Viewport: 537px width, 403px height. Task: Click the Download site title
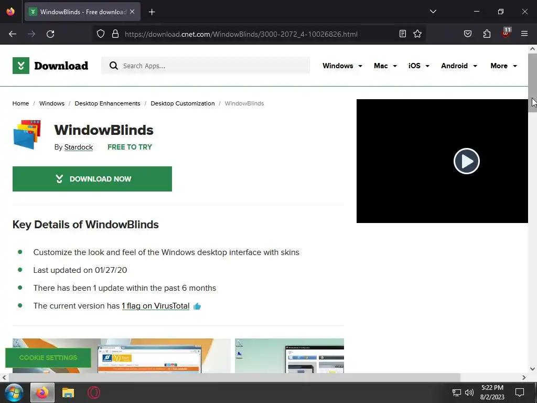[61, 66]
